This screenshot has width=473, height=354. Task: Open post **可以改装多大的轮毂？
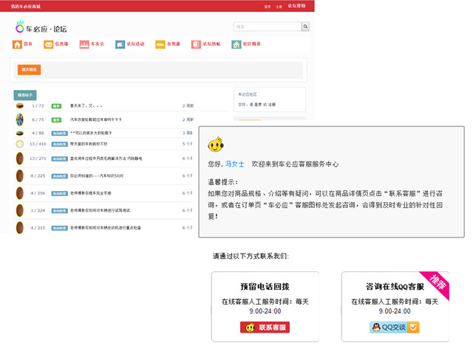coord(91,133)
